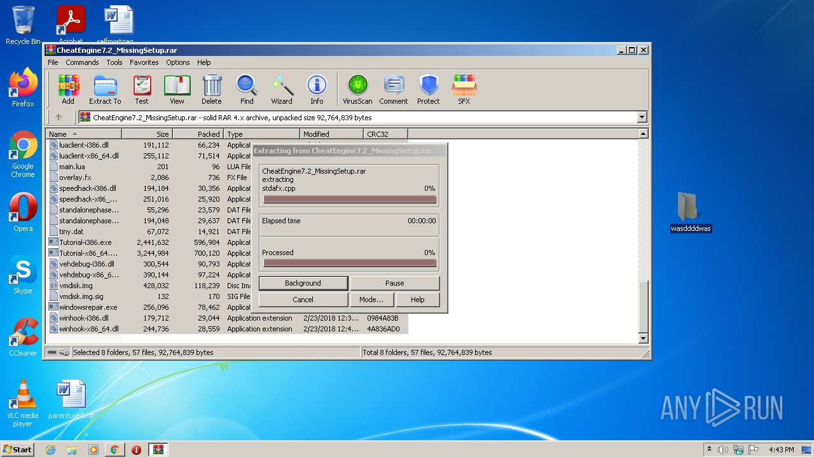Open Firefox from the desktop

point(23,88)
